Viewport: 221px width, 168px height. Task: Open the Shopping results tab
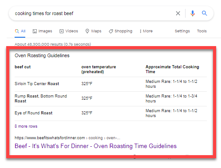120,31
